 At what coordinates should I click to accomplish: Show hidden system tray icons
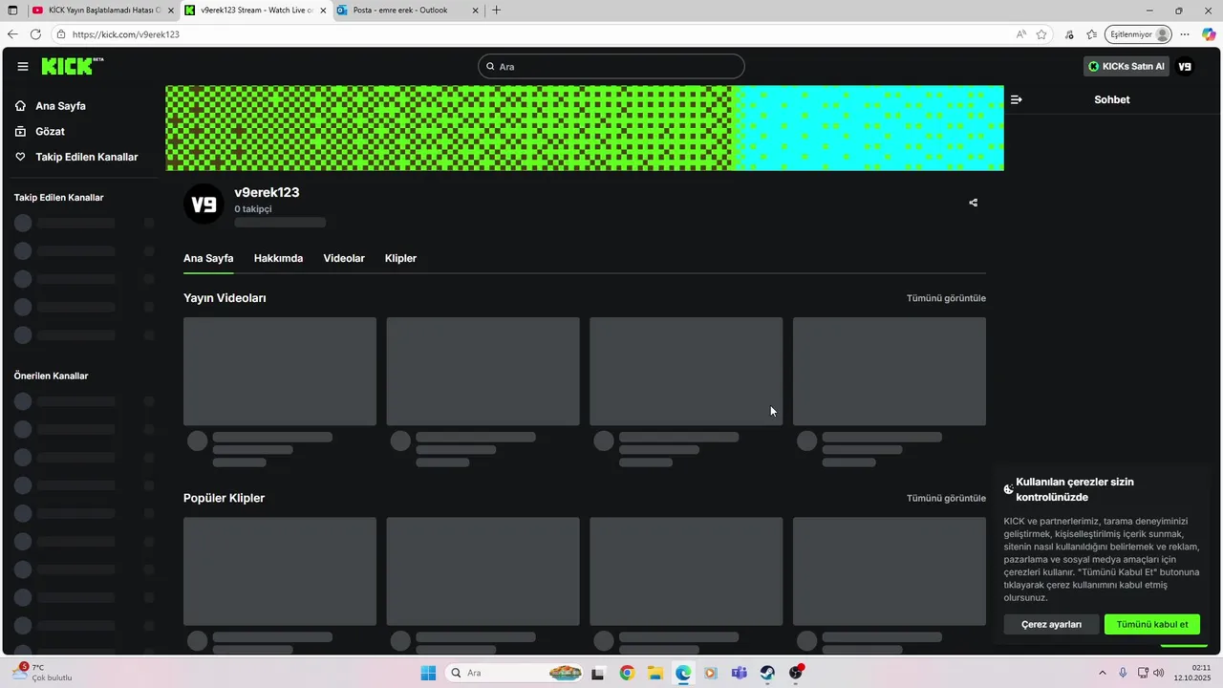click(1102, 673)
